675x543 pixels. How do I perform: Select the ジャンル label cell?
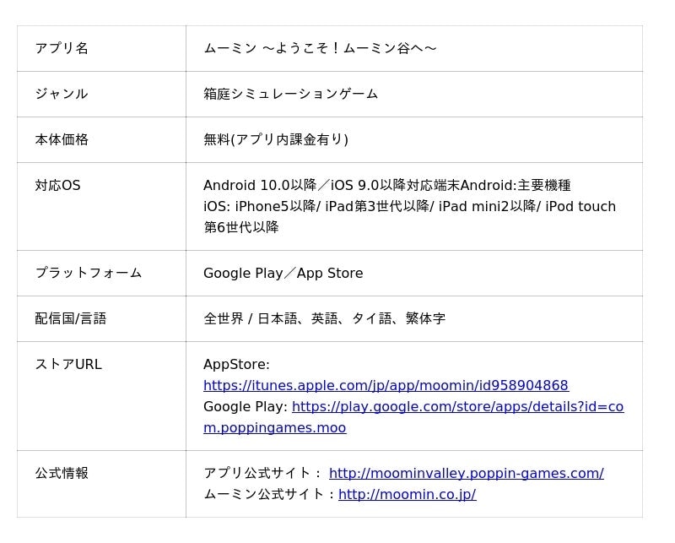(101, 94)
